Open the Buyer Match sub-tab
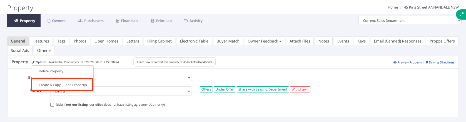Image resolution: width=466 pixels, height=122 pixels. 228,41
